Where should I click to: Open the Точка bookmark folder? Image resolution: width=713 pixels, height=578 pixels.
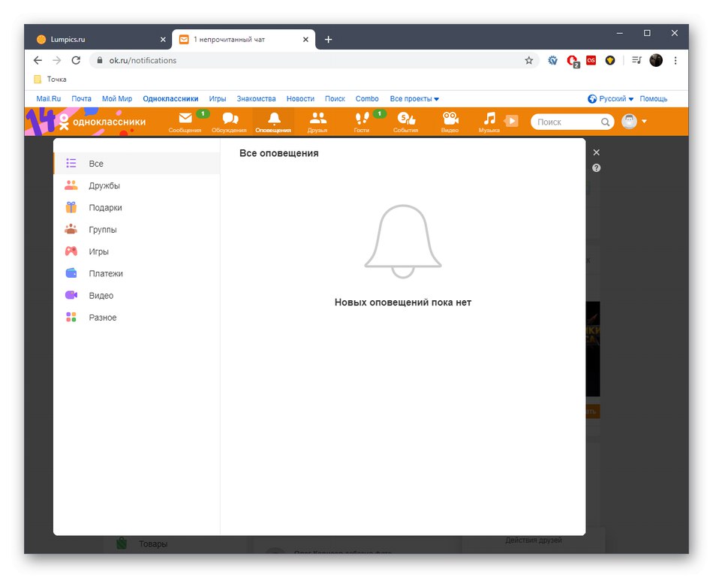pos(50,79)
